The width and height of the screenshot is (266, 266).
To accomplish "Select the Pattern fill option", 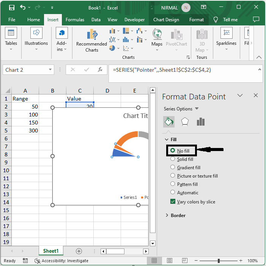I will (184, 184).
